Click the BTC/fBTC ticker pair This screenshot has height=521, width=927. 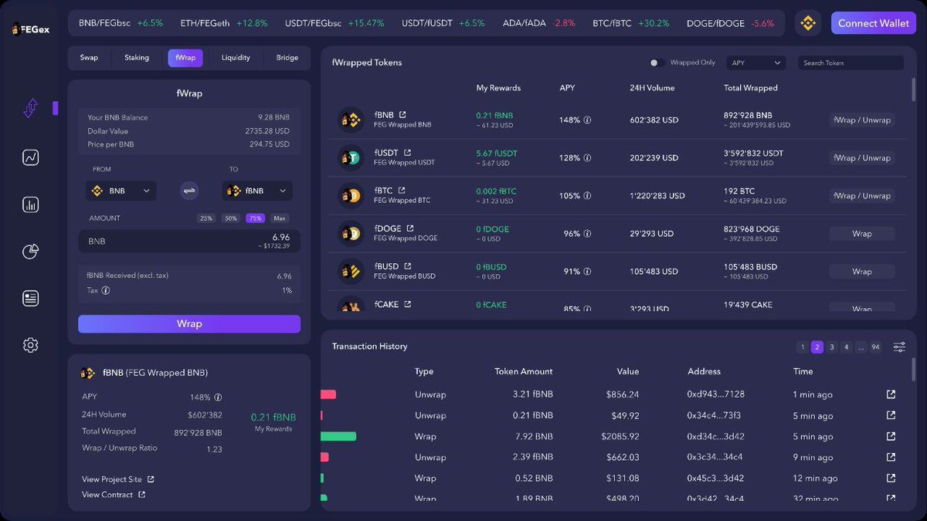[612, 23]
